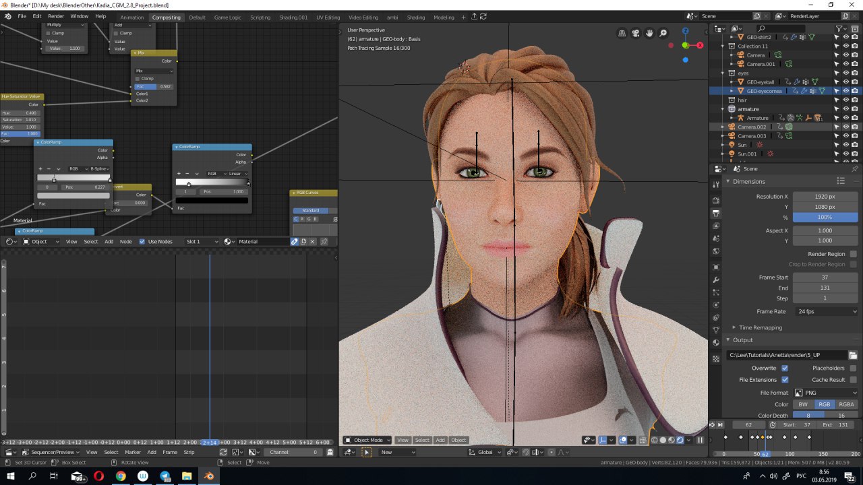Open Telegram from the Windows taskbar
Screen dimensions: 863x485
tap(165, 476)
